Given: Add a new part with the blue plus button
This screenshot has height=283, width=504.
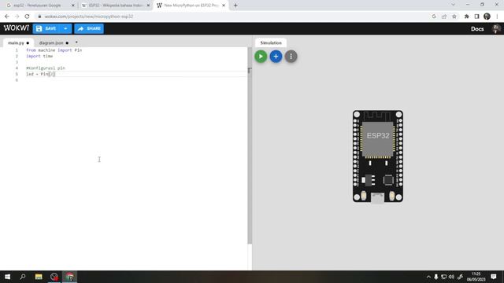Looking at the screenshot, I should point(276,57).
